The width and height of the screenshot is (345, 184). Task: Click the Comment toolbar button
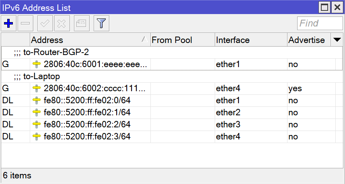pos(82,24)
